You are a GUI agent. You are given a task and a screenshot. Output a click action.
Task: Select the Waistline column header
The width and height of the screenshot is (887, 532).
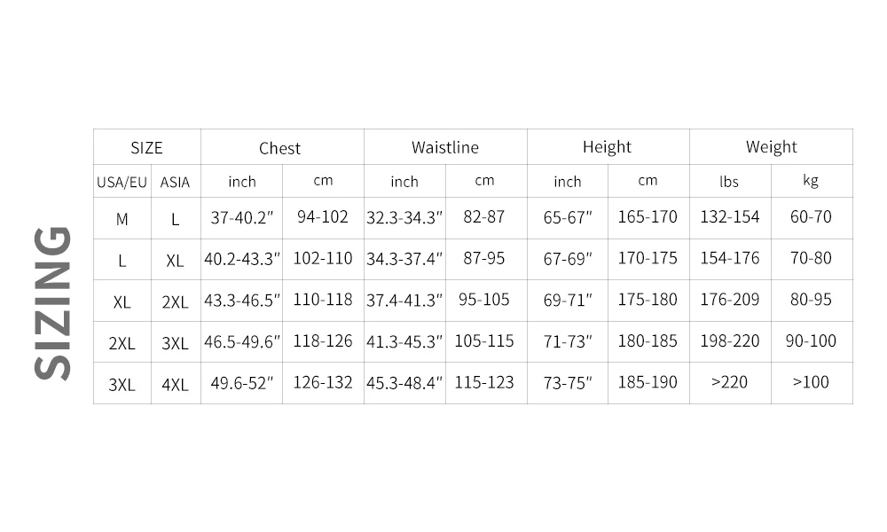click(444, 147)
